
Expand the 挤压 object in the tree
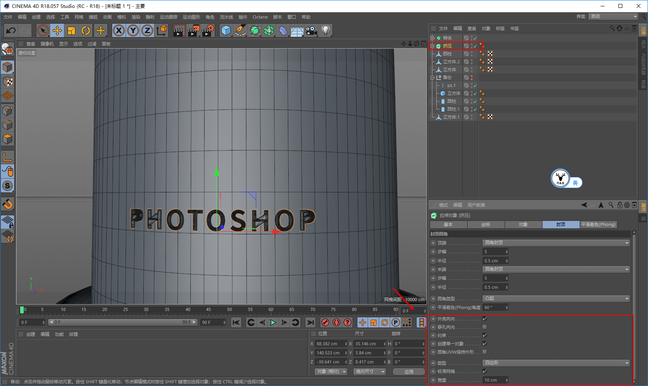pos(432,46)
